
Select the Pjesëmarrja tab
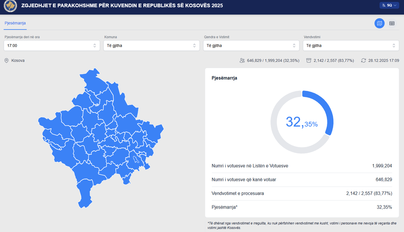(15, 23)
